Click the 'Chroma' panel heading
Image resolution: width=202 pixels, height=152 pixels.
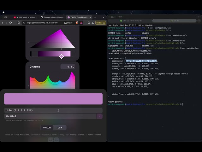point(35,67)
